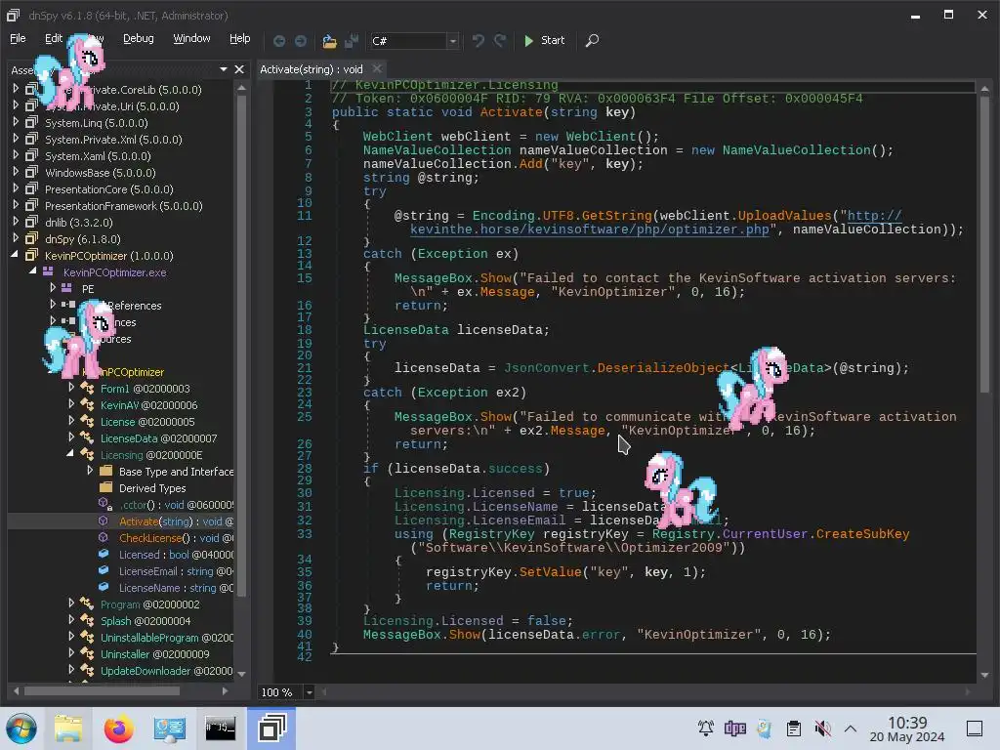This screenshot has width=1000, height=750.
Task: Collapse KevinPCOptimizer.exe module node
Action: click(32, 271)
